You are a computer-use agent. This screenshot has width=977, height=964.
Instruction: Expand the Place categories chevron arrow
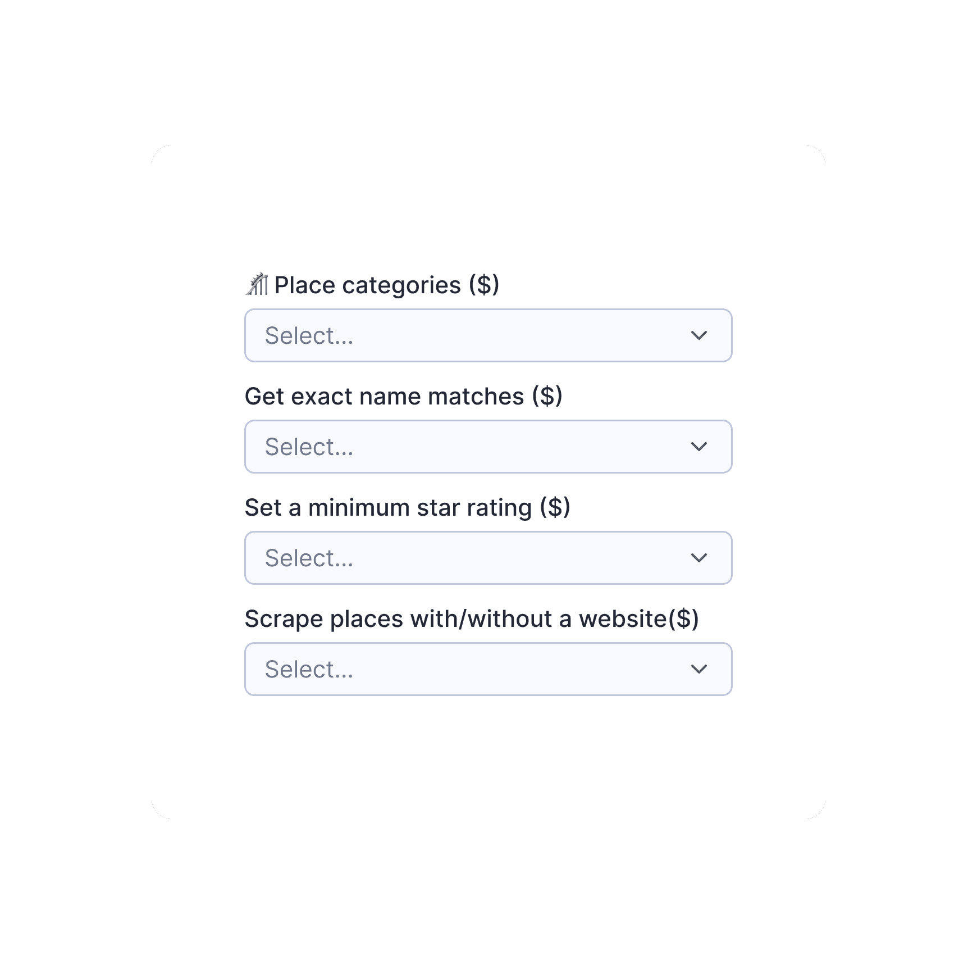(x=698, y=335)
